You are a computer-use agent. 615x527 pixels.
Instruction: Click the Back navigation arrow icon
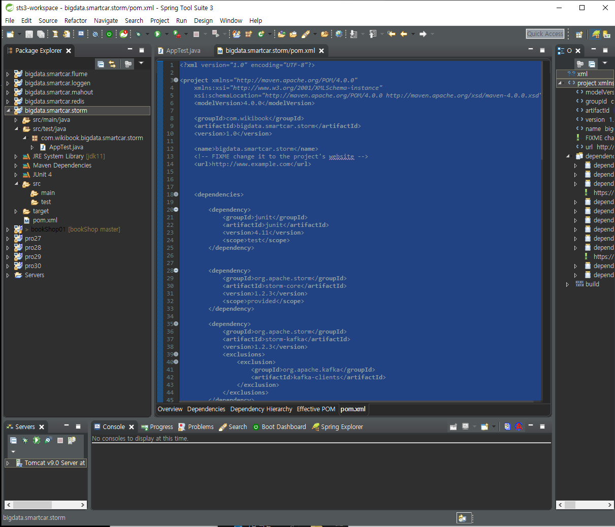[403, 34]
